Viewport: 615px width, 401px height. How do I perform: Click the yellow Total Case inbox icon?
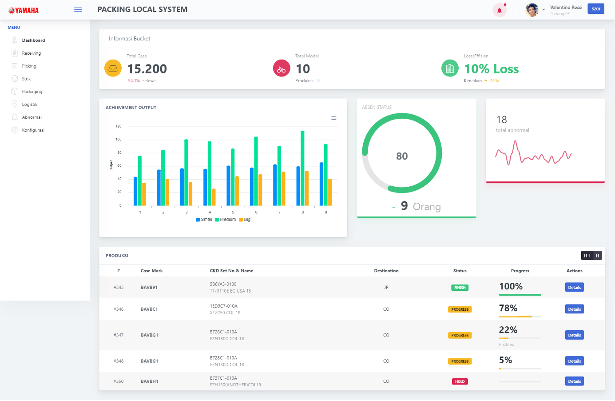coord(113,68)
